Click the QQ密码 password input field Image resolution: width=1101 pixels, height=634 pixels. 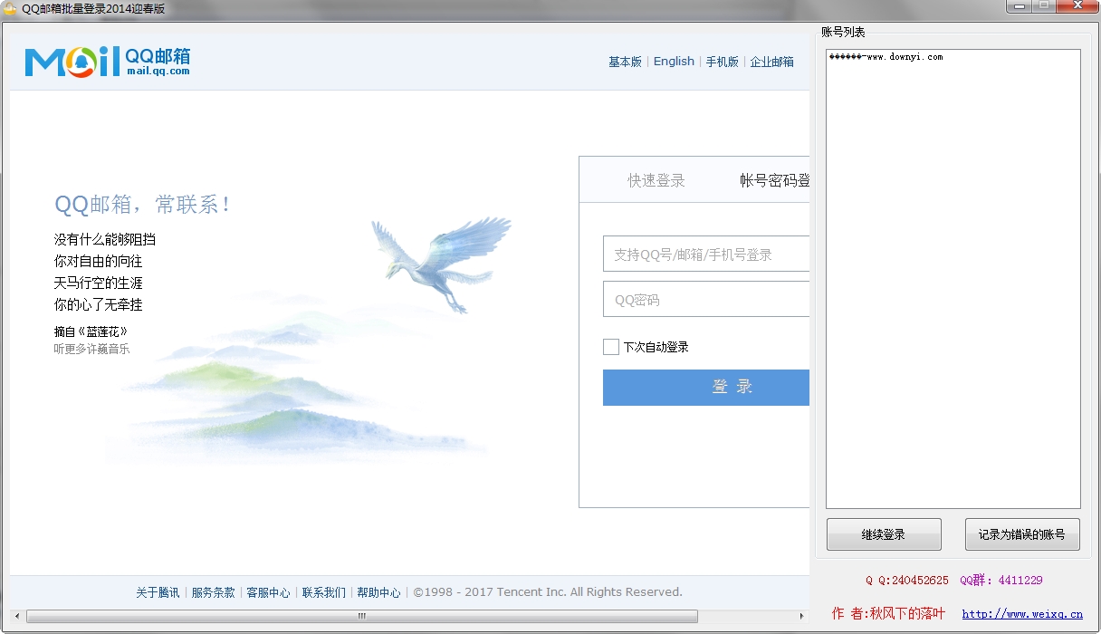point(706,299)
